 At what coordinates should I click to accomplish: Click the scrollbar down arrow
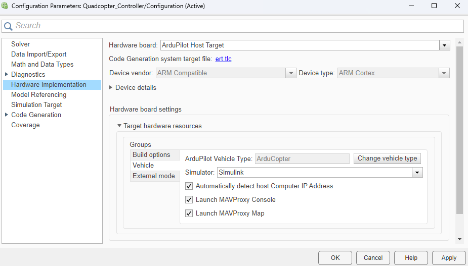pos(459,239)
